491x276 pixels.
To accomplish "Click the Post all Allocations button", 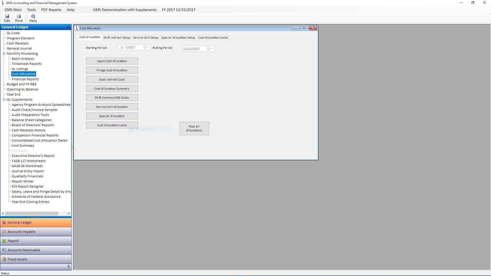I will pos(194,129).
